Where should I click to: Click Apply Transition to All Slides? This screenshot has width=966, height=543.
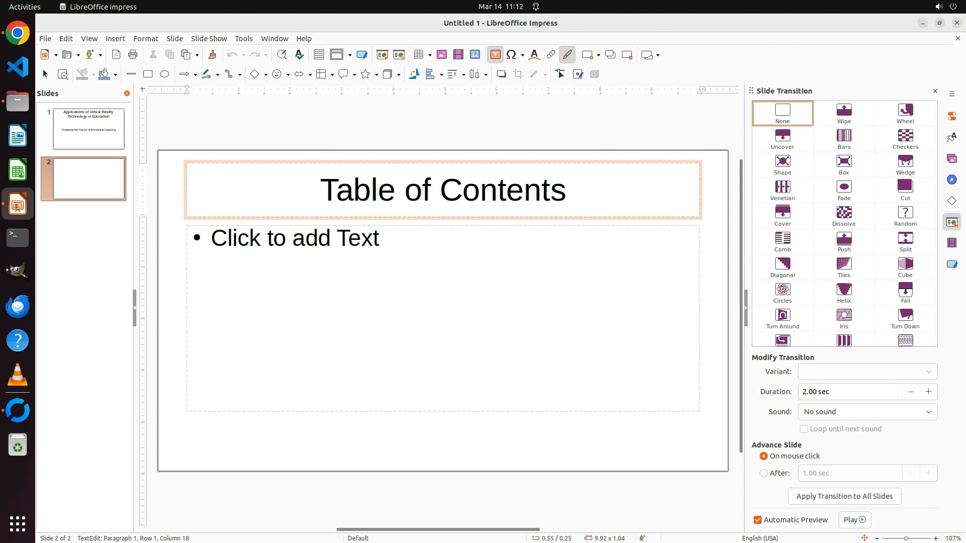click(844, 496)
